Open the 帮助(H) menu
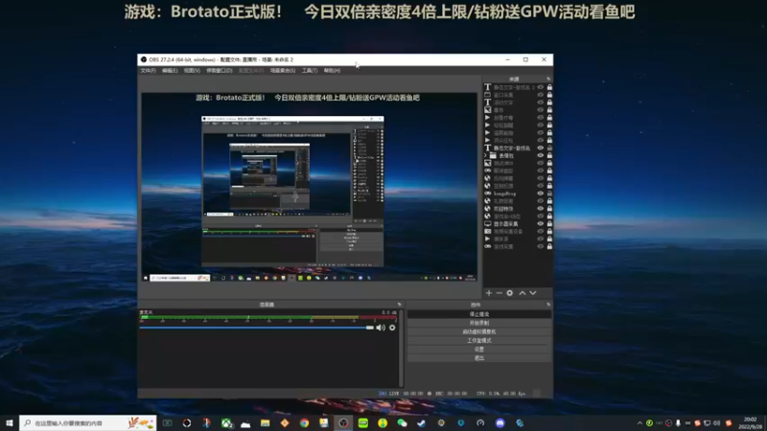The width and height of the screenshot is (767, 431). pos(332,70)
